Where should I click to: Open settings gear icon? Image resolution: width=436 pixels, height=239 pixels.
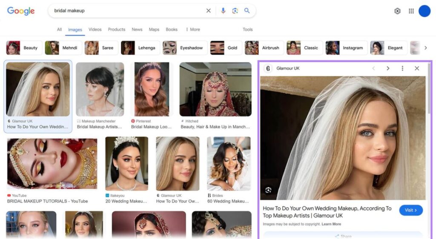[397, 11]
